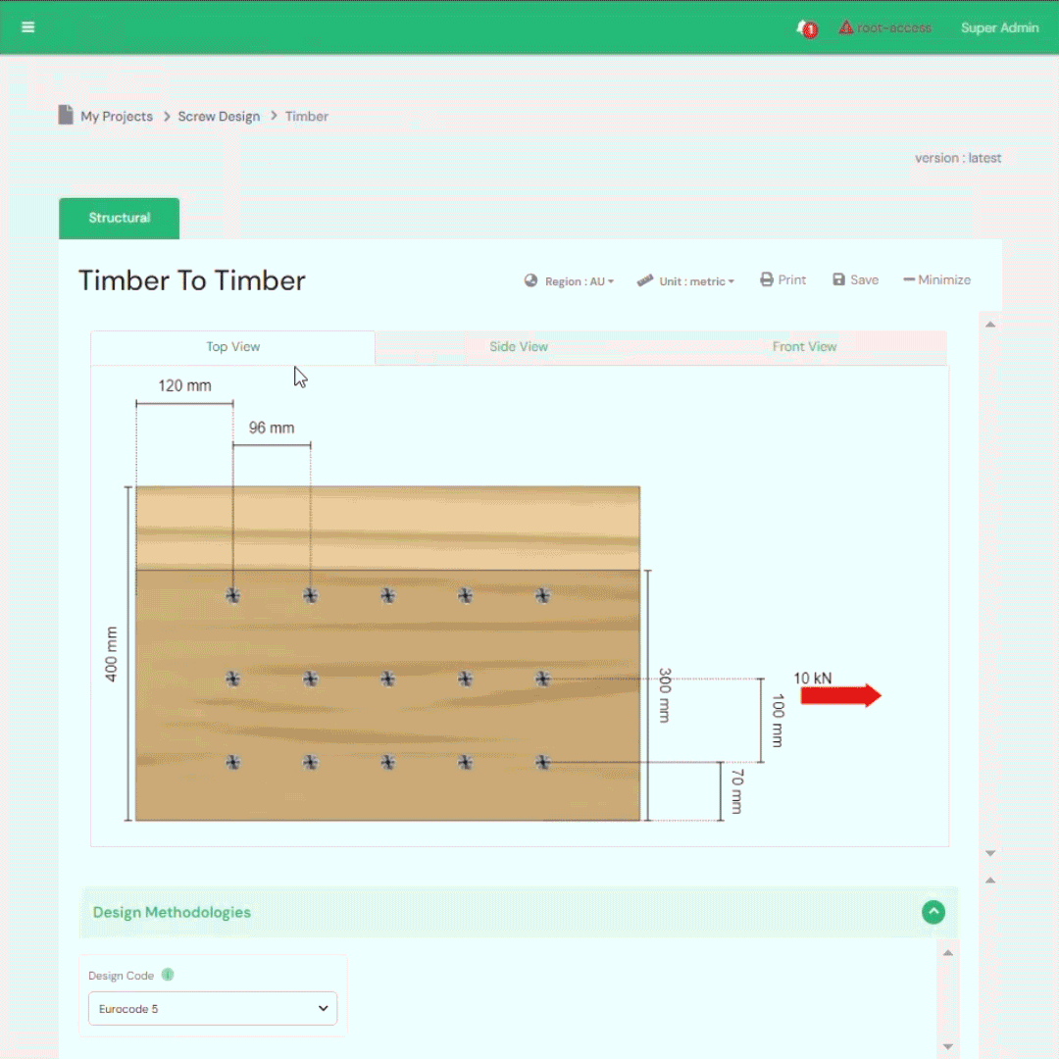The width and height of the screenshot is (1059, 1059).
Task: Minimize the Timber To Timber panel
Action: (936, 280)
